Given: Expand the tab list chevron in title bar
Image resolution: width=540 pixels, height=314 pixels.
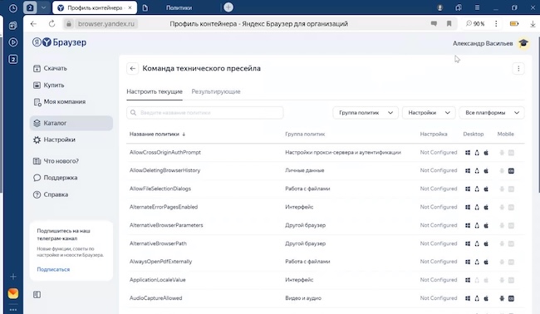Looking at the screenshot, I should click(x=43, y=7).
